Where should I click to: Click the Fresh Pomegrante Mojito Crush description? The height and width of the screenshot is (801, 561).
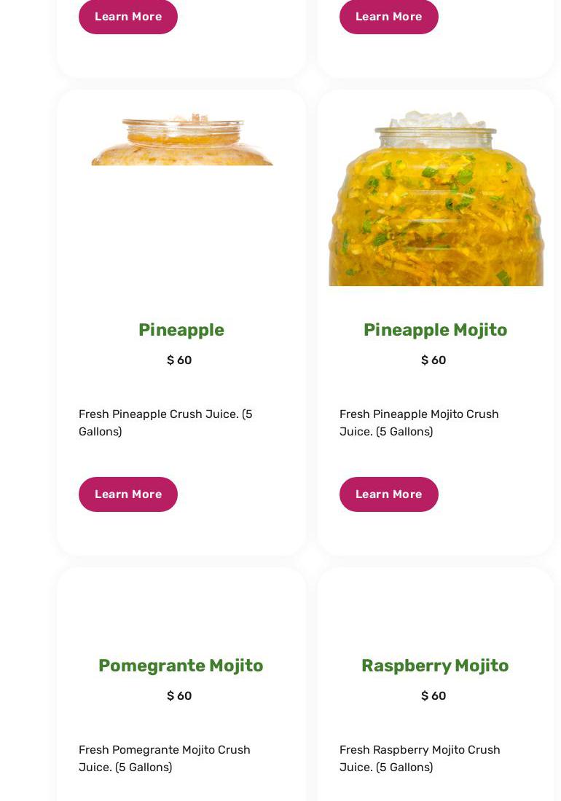165,758
